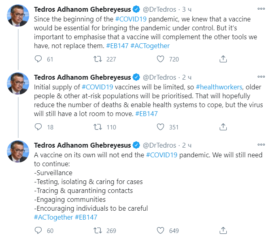Reply to the tweet with 18 replies

[x=38, y=127]
